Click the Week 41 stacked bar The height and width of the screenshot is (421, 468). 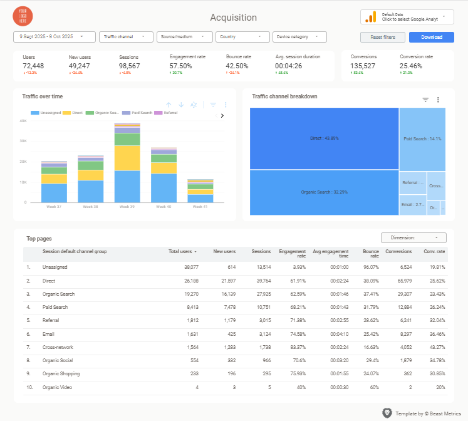click(x=200, y=191)
